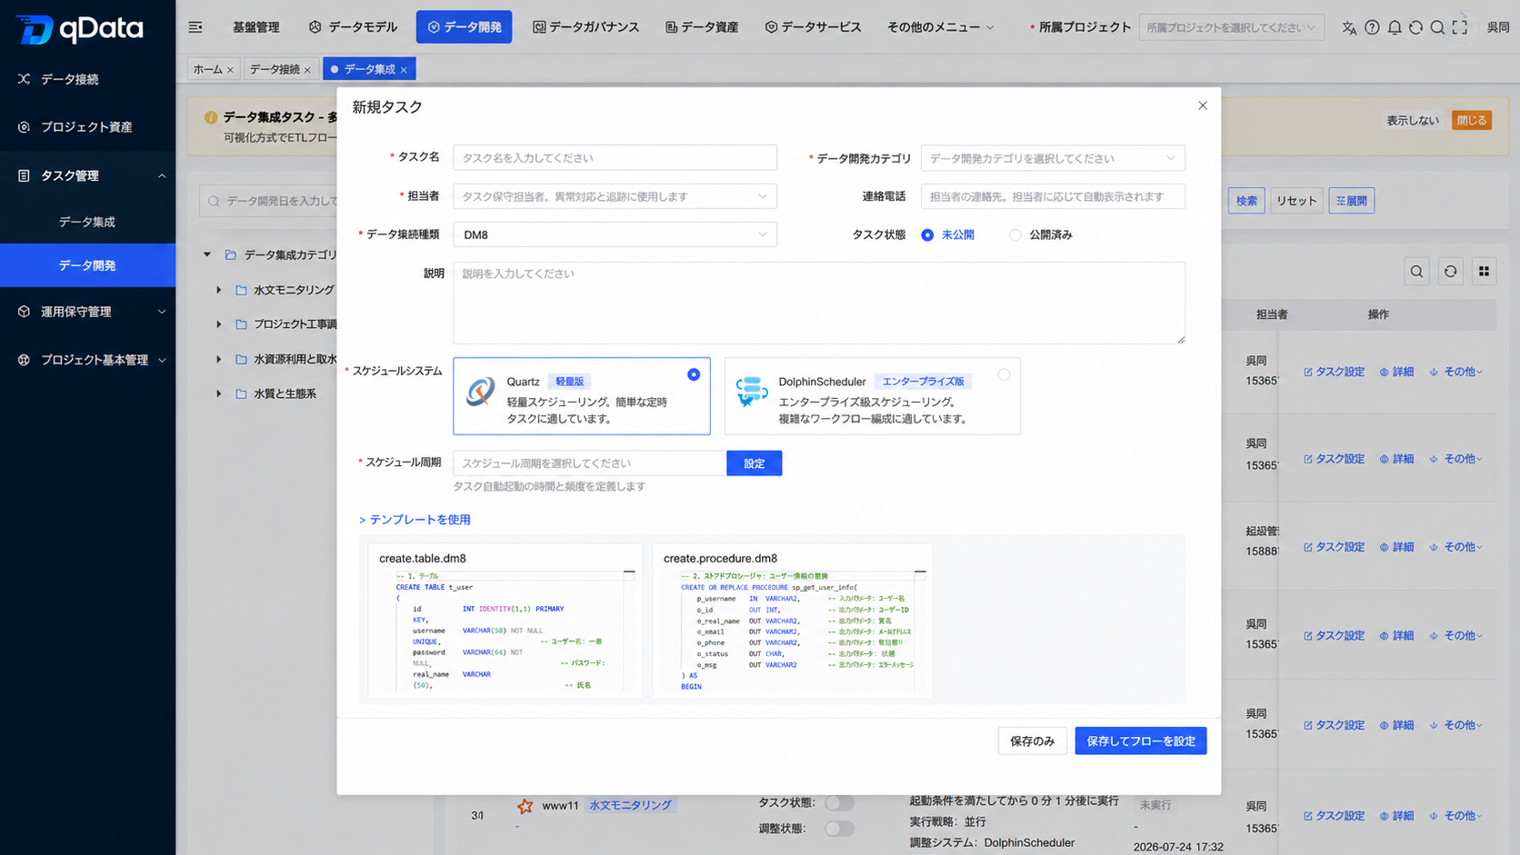Close the データ接続 tab

click(x=307, y=70)
